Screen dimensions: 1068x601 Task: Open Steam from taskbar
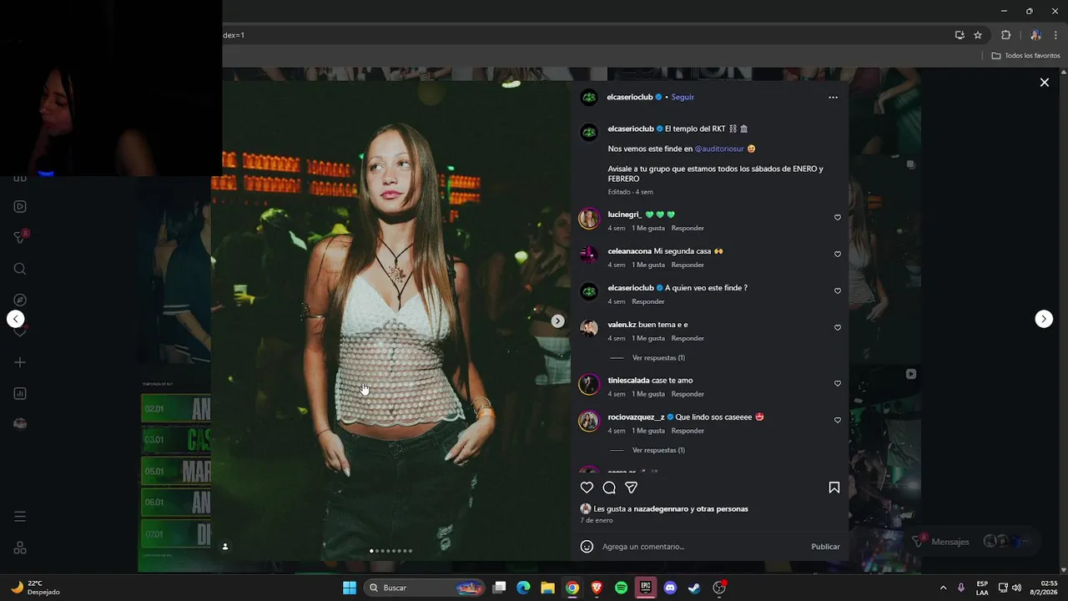tap(694, 588)
